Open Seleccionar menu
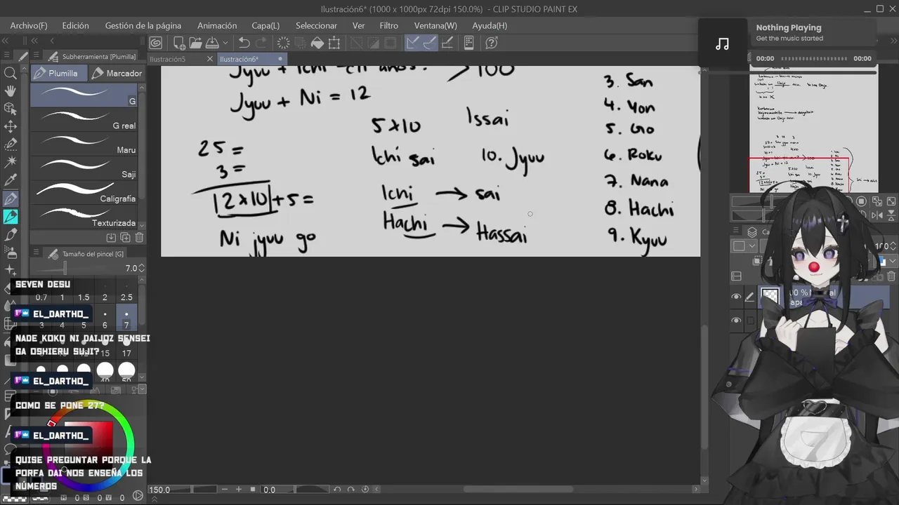Viewport: 899px width, 505px height. click(316, 26)
